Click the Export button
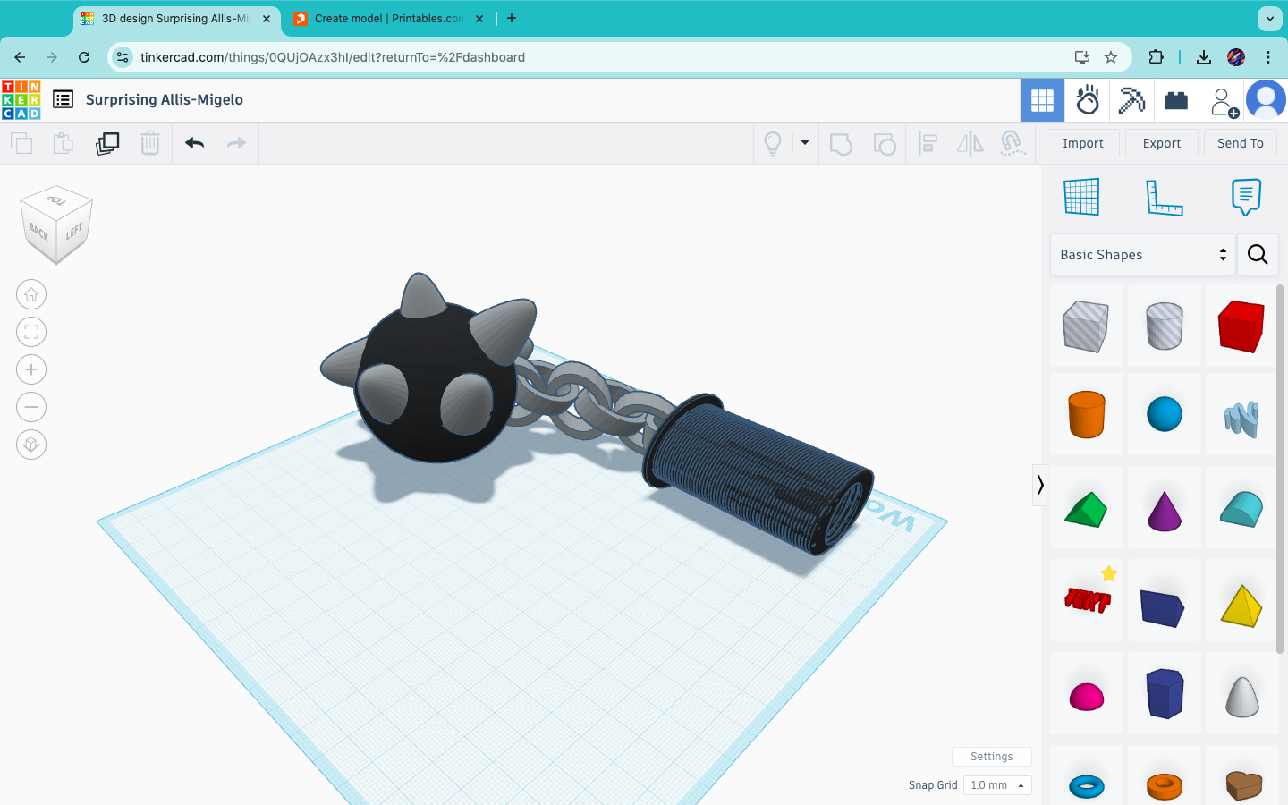 [x=1161, y=143]
